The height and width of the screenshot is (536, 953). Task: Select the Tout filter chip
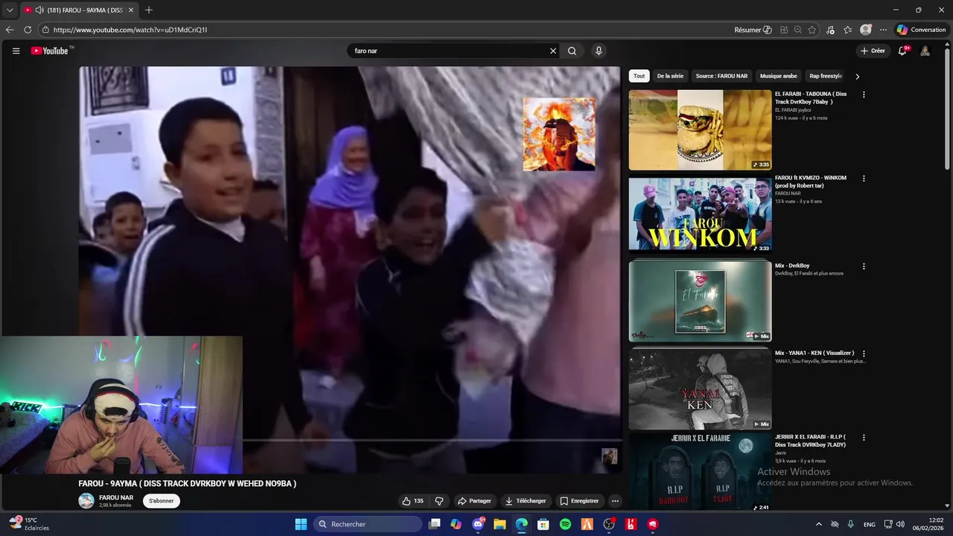point(639,76)
